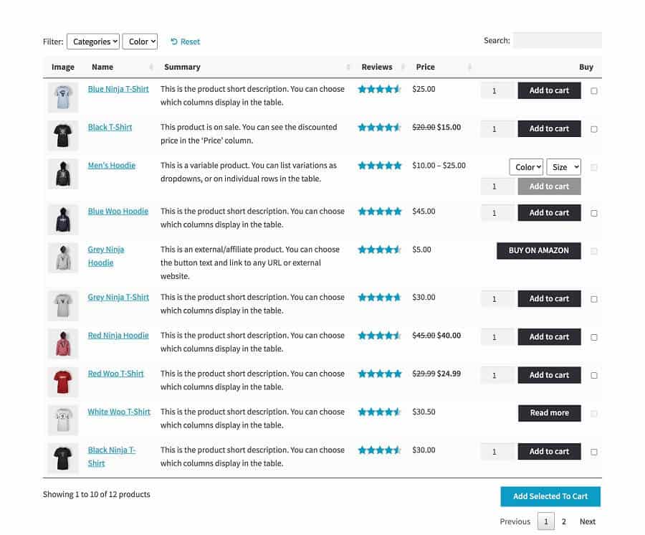The height and width of the screenshot is (535, 645).
Task: Click the star rating of Grey Ninja Hoodie
Action: tap(380, 250)
